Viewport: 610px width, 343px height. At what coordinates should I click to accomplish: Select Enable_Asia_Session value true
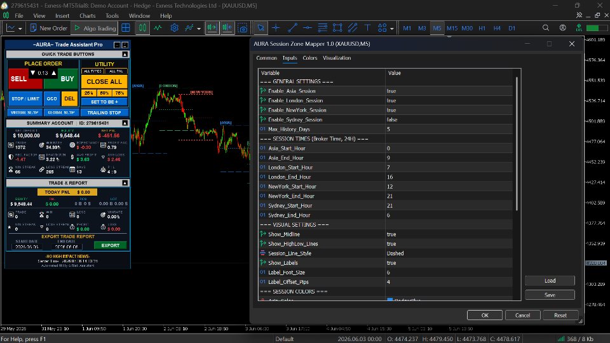449,91
